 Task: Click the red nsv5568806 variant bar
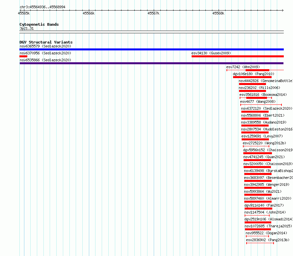(255, 119)
